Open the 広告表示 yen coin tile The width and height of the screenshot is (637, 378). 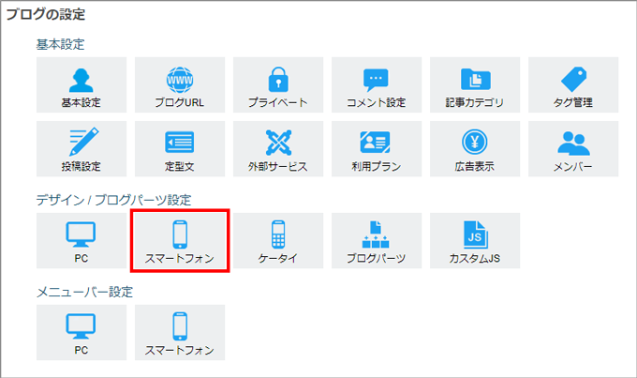point(475,148)
